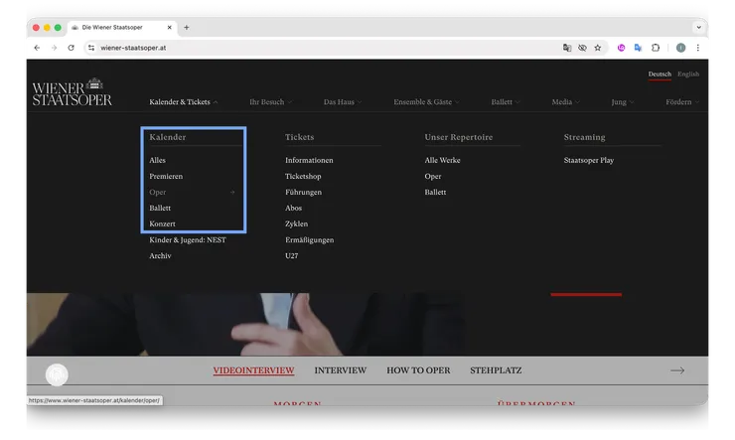This screenshot has width=735, height=440.
Task: Collapse the Kalender & Tickets menu
Action: [184, 102]
